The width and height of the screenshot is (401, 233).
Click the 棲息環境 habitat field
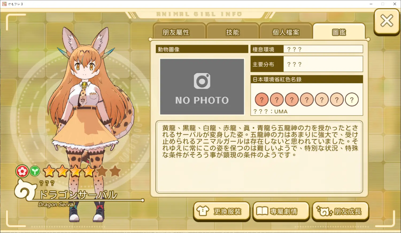tap(307, 49)
